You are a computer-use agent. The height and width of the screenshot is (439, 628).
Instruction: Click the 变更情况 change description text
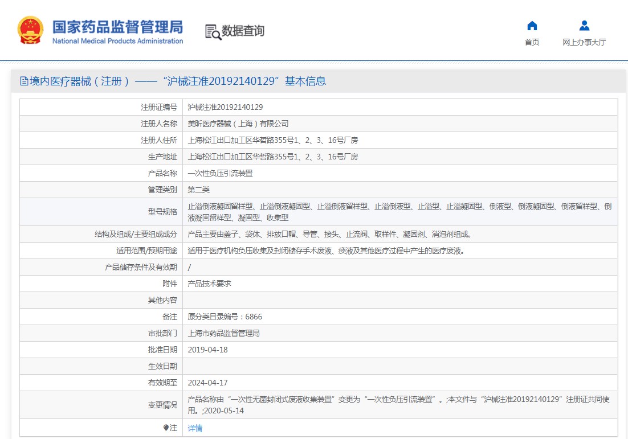pos(398,405)
